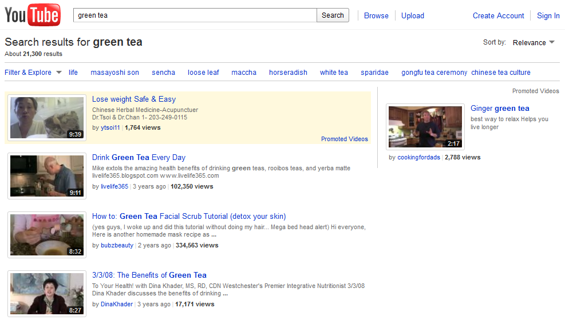This screenshot has width=565, height=320.
Task: Open the Green Tea Facial Scrub thumbnail
Action: coord(47,235)
